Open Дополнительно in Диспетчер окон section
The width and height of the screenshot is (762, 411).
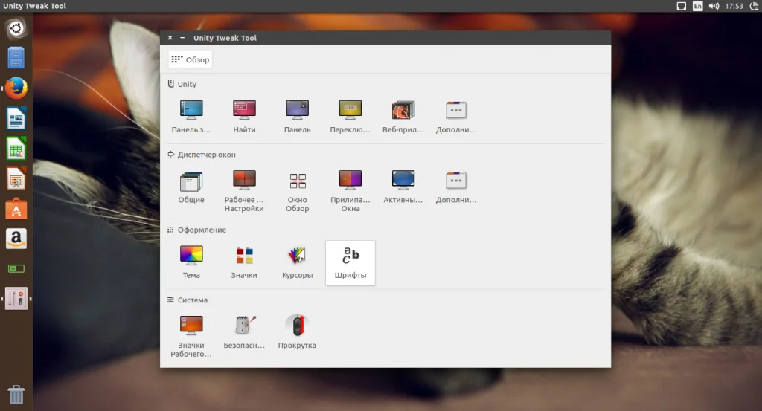click(x=456, y=187)
